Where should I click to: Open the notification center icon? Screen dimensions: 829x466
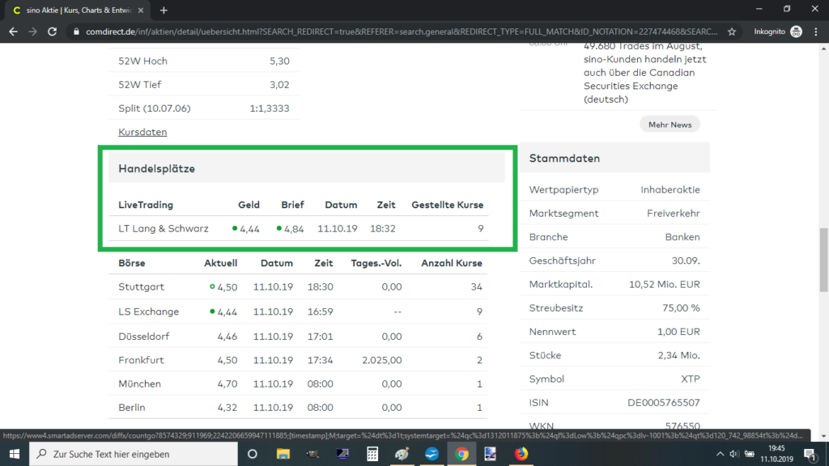pos(810,454)
